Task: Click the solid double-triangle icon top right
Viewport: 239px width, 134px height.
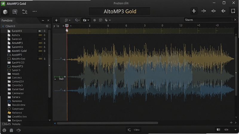Action: (x=223, y=11)
